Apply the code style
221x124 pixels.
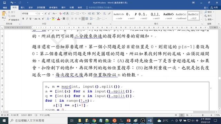tap(119, 16)
